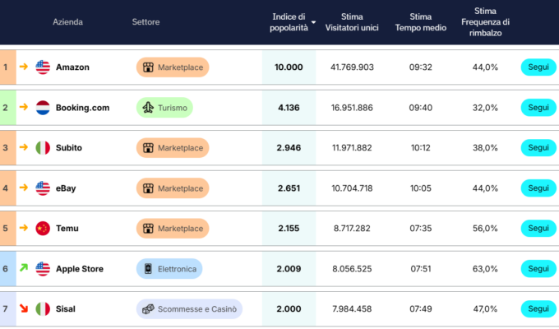This screenshot has width=559, height=329.
Task: Click the Stima Tempo medio header
Action: (421, 22)
